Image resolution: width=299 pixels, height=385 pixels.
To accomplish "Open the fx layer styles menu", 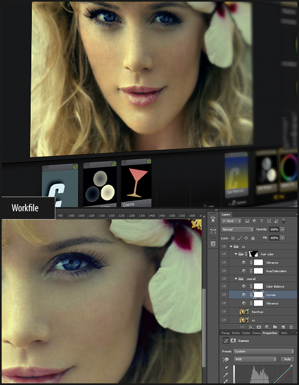I will 251,327.
